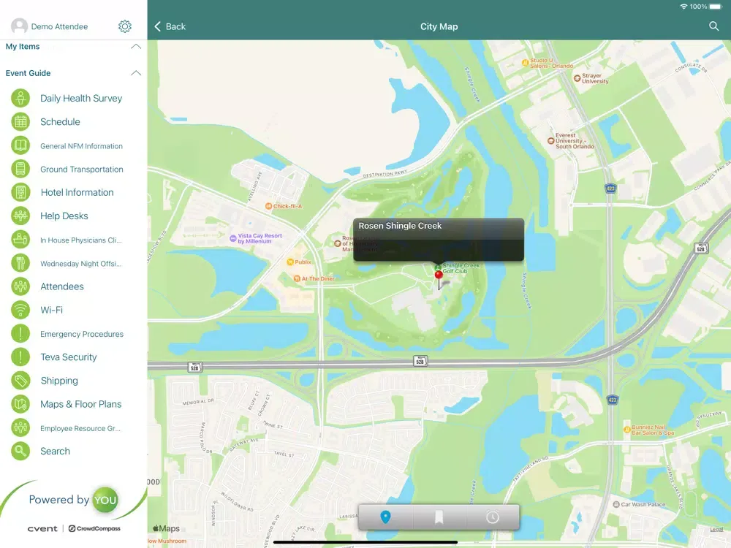The image size is (731, 548).
Task: Click the Maps & Floor Plans map icon
Action: (x=20, y=404)
